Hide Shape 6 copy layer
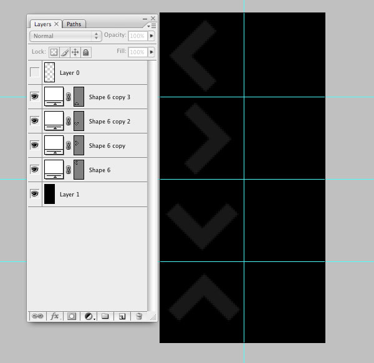 click(x=34, y=145)
